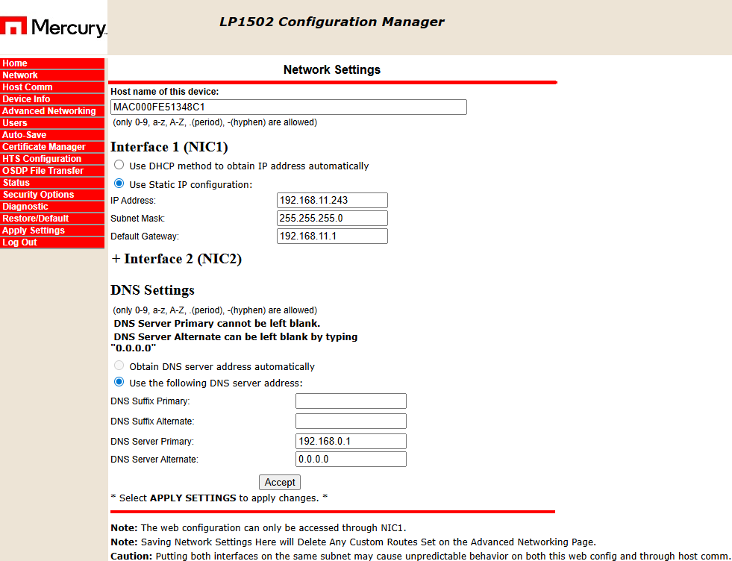This screenshot has height=561, width=732.
Task: Focus the host name input field
Action: point(289,107)
